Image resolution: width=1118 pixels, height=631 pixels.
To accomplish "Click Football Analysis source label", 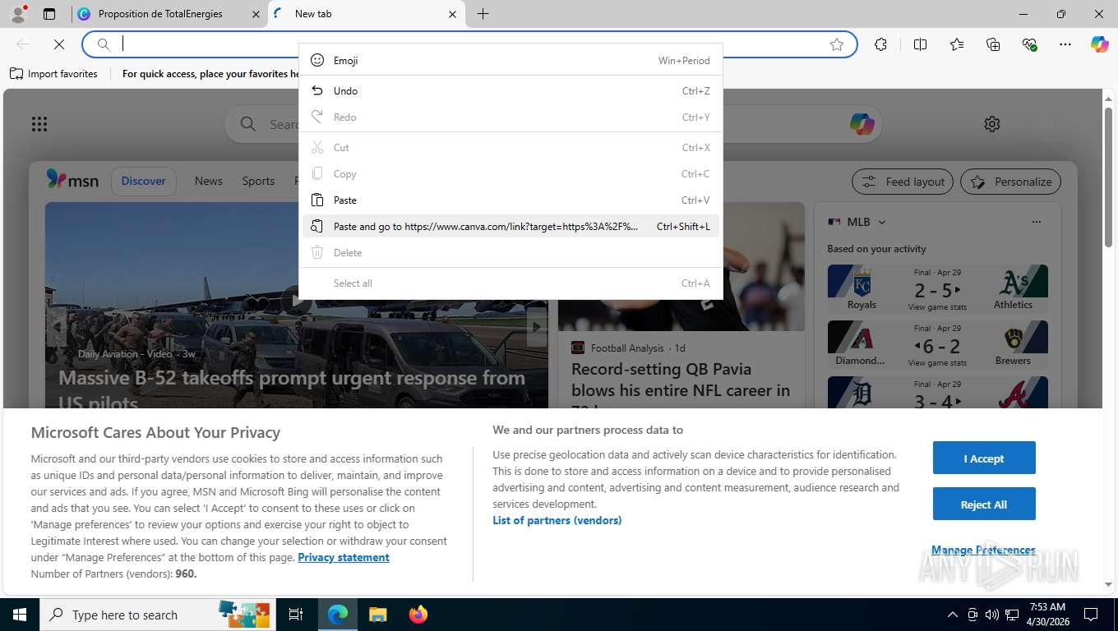I will (x=626, y=348).
